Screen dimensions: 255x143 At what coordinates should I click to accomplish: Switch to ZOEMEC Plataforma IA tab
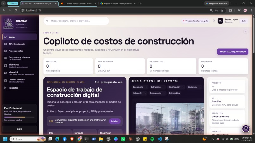pyautogui.click(x=78, y=3)
